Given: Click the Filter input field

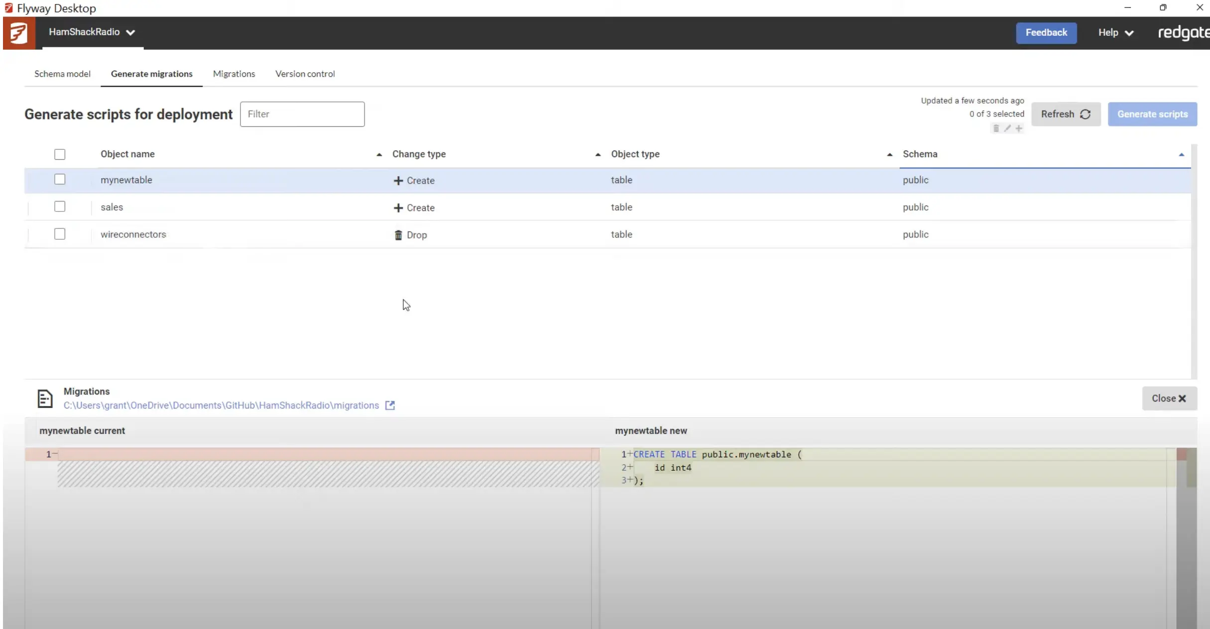Looking at the screenshot, I should 302,113.
